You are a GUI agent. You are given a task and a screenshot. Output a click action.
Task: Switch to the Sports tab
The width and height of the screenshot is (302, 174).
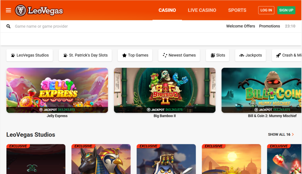pos(237,10)
